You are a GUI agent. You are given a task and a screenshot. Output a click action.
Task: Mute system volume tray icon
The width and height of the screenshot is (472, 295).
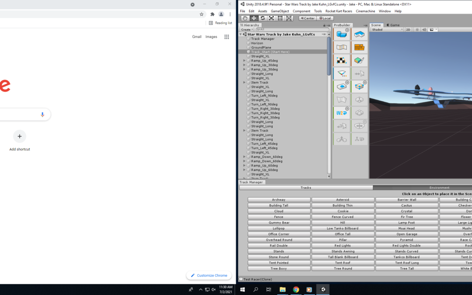pyautogui.click(x=213, y=290)
